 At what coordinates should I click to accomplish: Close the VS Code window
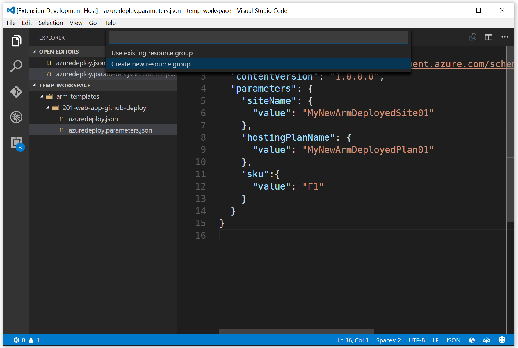(502, 10)
